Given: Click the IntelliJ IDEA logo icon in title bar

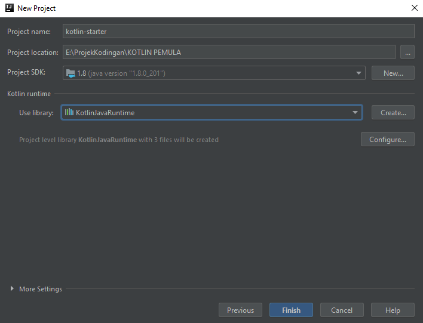Looking at the screenshot, I should coord(10,8).
